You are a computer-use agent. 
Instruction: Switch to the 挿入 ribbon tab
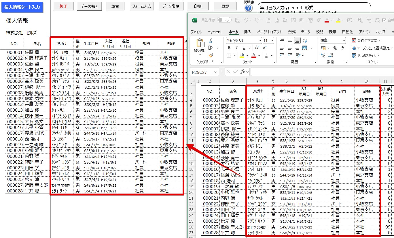pos(248,32)
